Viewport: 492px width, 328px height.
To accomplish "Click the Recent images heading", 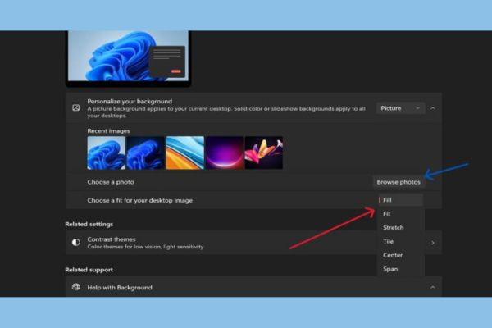I will pyautogui.click(x=108, y=131).
